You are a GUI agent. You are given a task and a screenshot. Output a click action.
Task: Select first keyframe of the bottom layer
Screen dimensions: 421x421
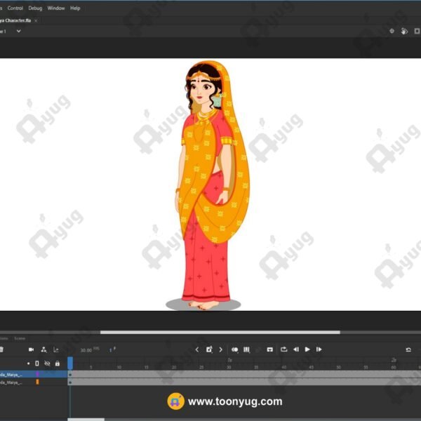pos(70,382)
